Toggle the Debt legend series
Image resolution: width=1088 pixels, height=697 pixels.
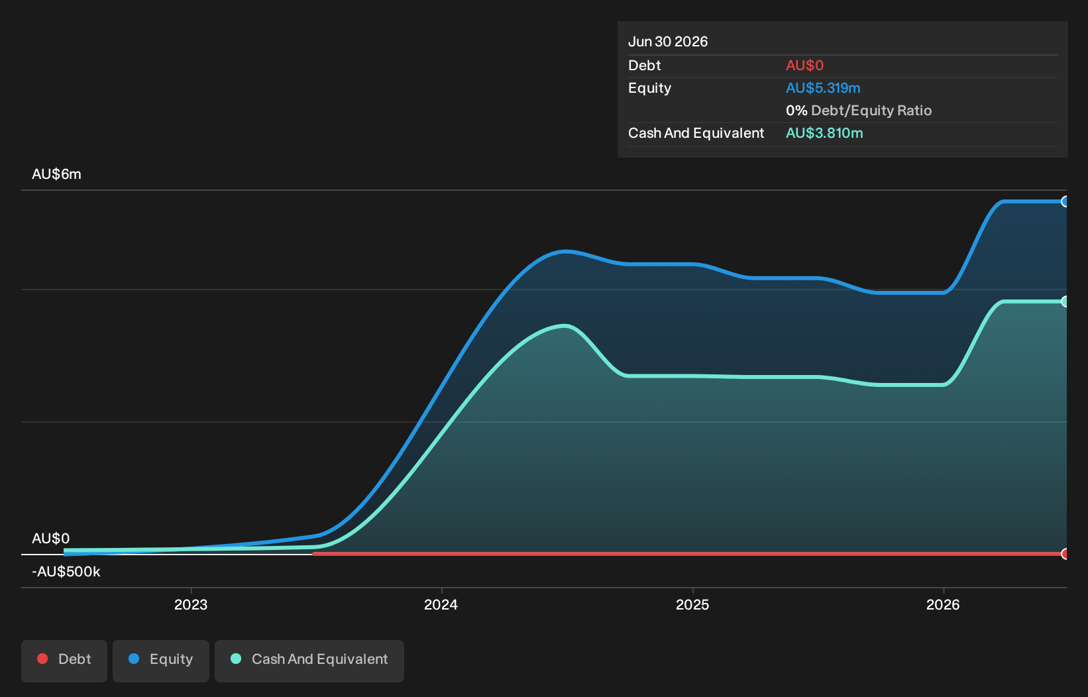point(64,661)
